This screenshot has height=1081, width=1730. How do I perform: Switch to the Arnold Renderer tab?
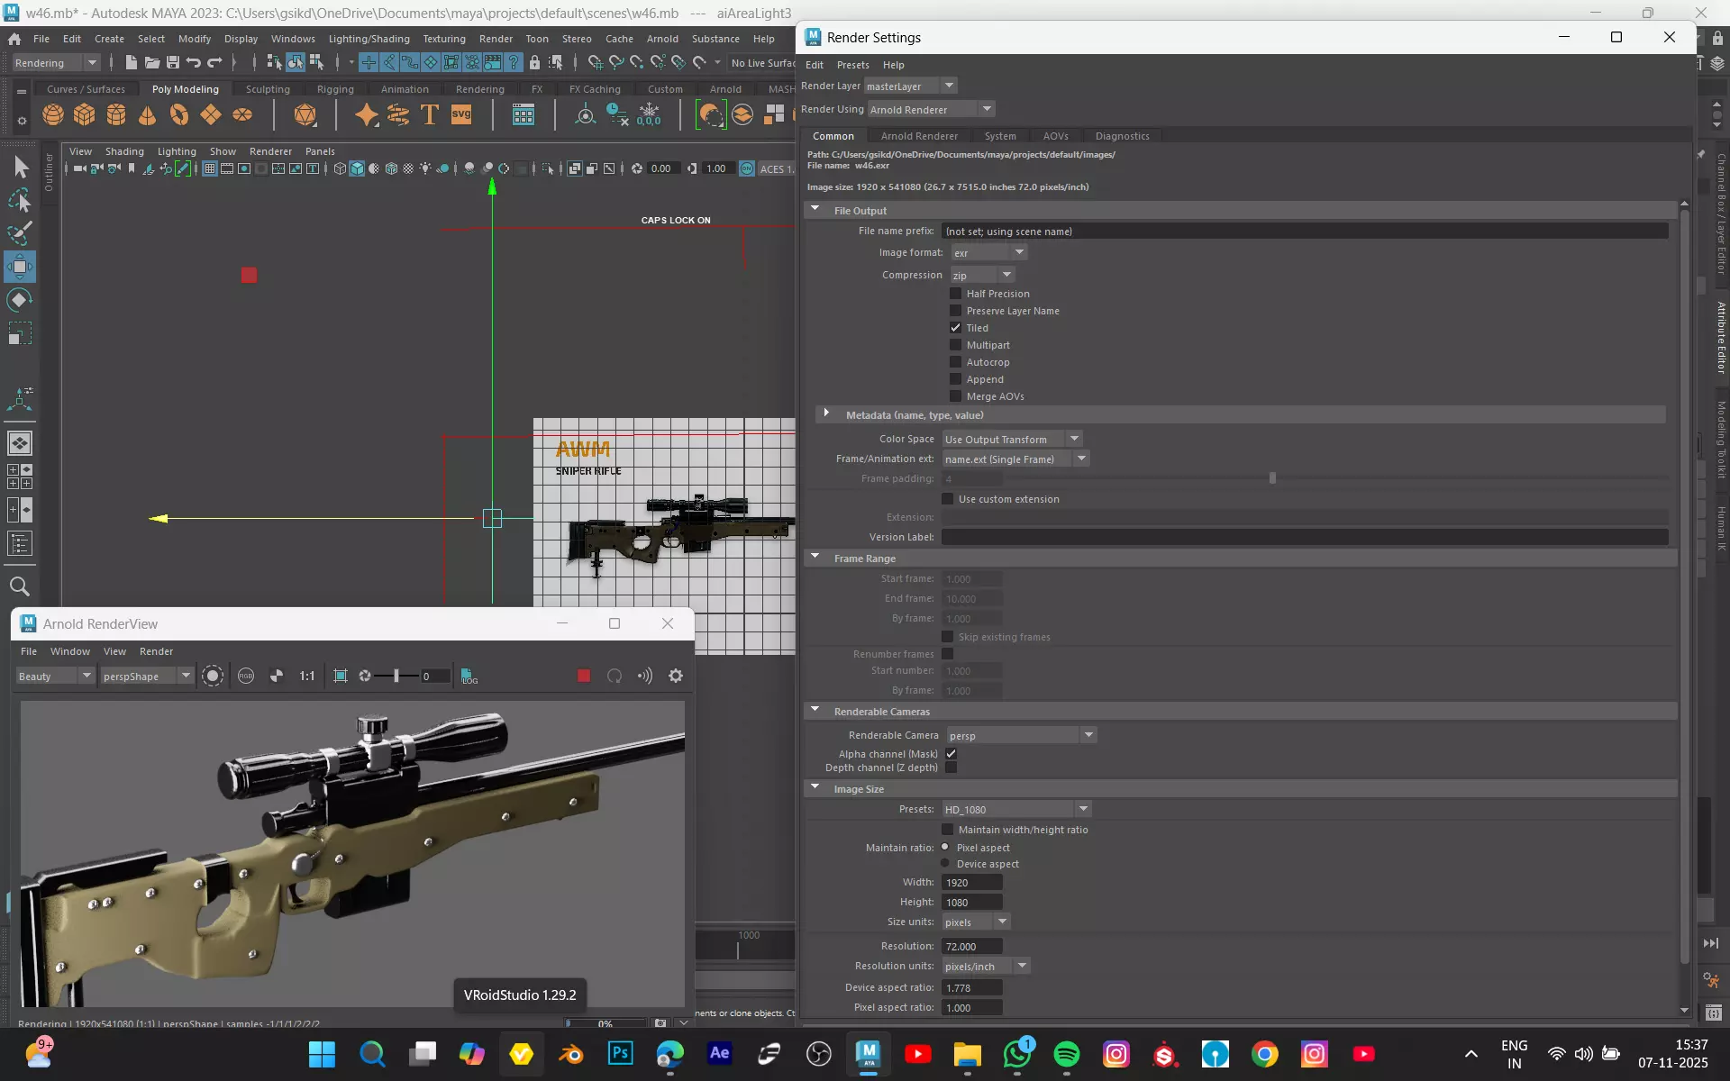(918, 136)
